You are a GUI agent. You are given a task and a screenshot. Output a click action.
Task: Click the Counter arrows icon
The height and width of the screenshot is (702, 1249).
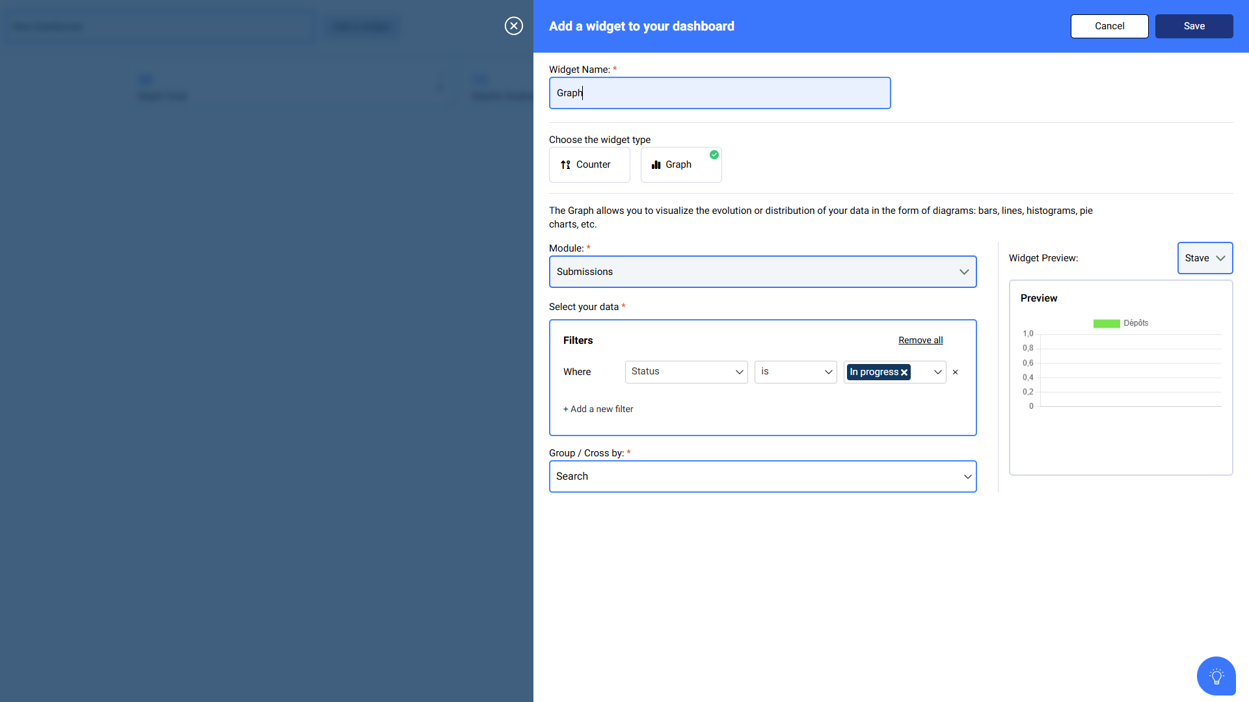click(565, 165)
